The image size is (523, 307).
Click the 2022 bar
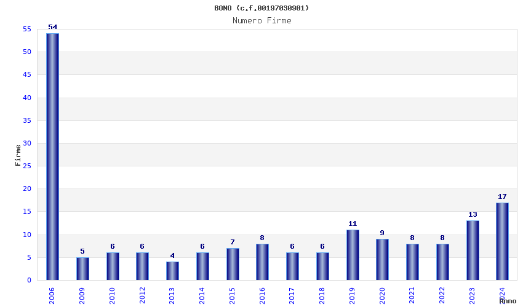point(442,262)
